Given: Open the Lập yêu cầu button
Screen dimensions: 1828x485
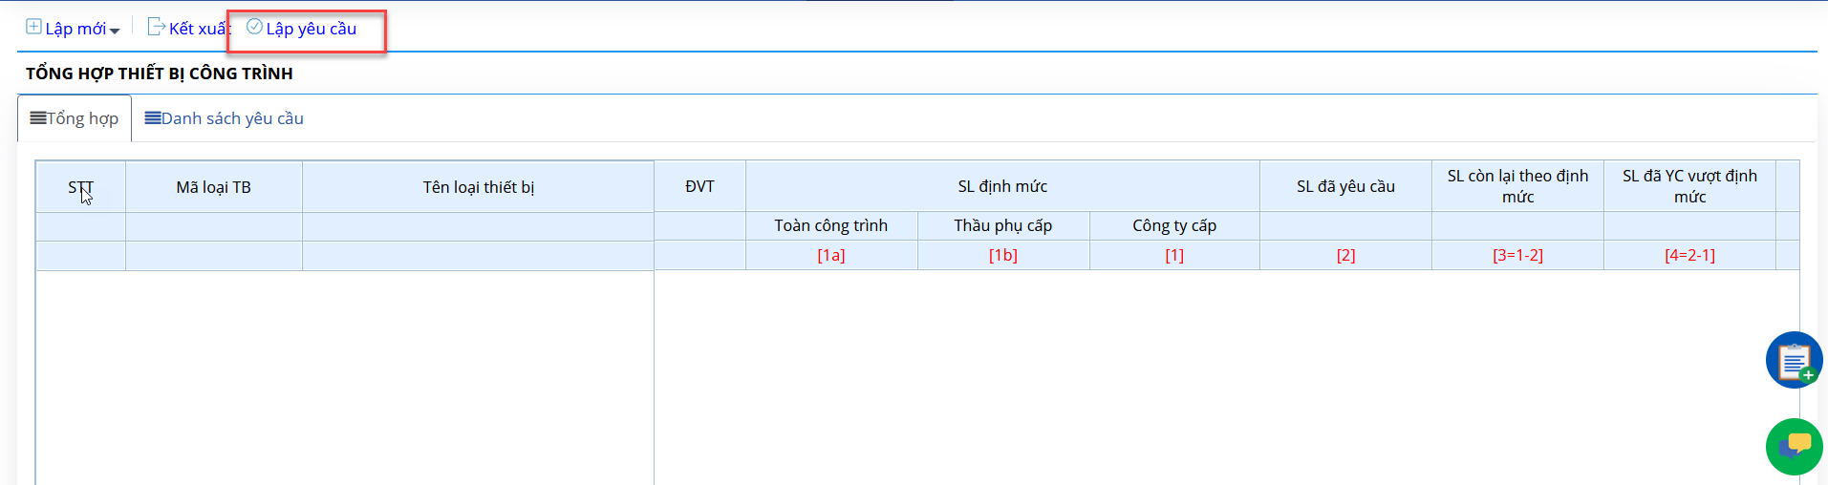Looking at the screenshot, I should [x=302, y=29].
